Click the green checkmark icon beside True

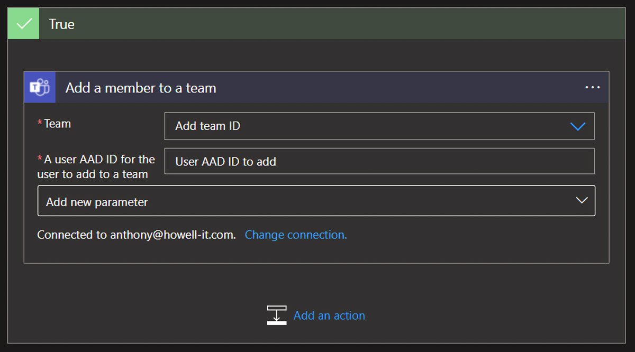23,24
